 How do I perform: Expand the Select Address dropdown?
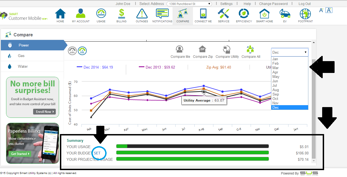point(189,4)
